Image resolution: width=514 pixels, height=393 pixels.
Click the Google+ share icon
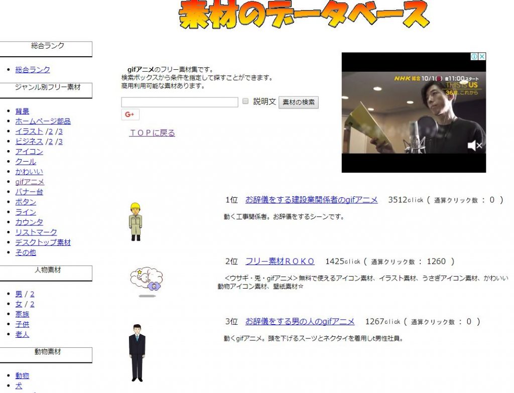click(x=130, y=114)
